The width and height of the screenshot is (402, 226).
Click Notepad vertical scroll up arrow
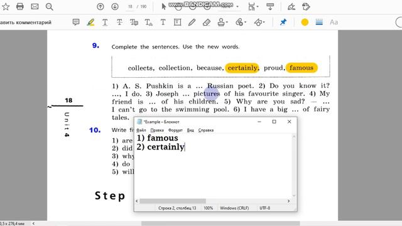[x=294, y=137]
